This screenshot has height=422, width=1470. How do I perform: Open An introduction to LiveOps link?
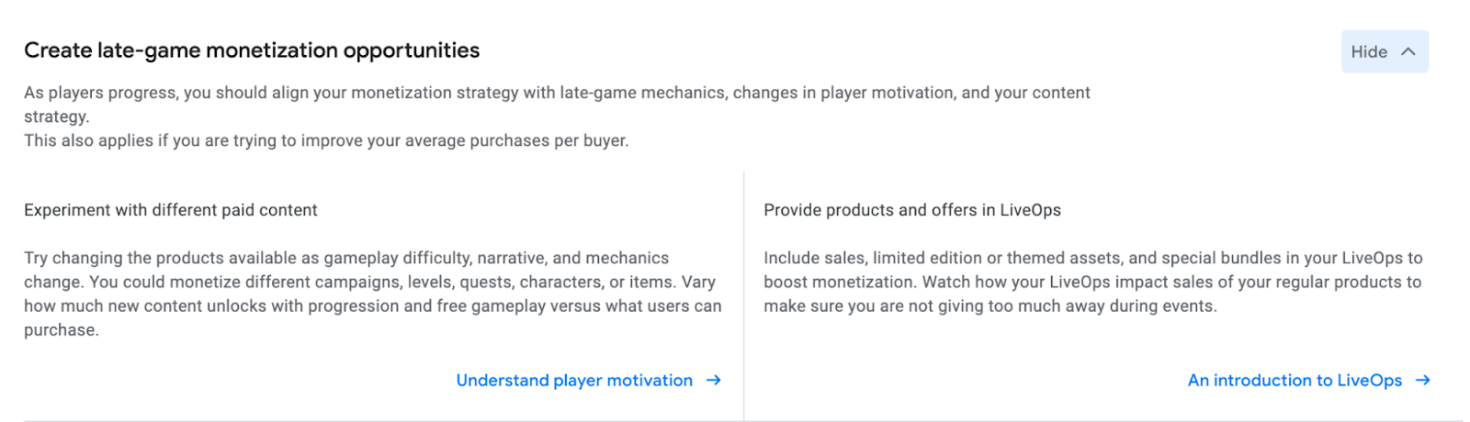pos(1295,381)
